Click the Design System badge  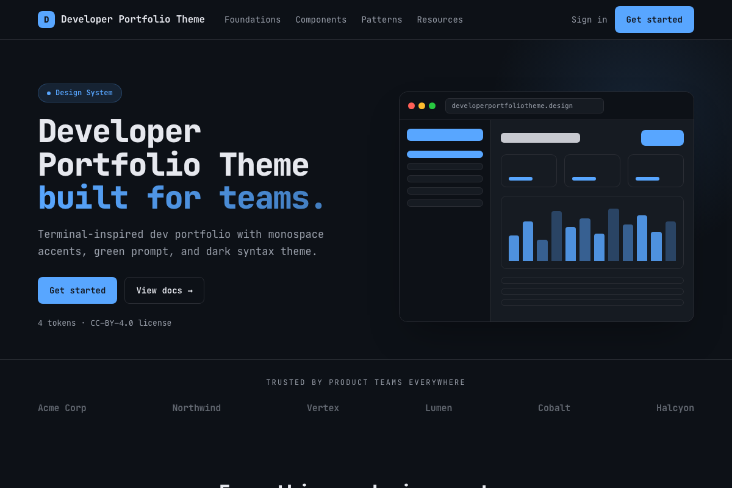[80, 93]
